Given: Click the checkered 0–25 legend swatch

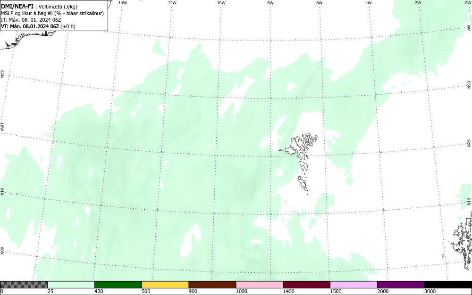Looking at the screenshot, I should pyautogui.click(x=24, y=285).
